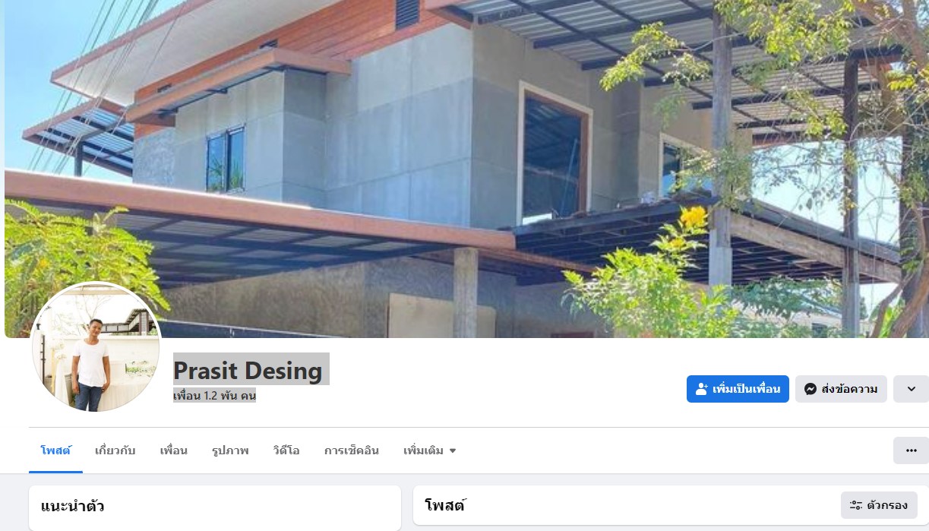Expand the chevron dropdown beside message button
The height and width of the screenshot is (531, 929).
click(x=911, y=389)
